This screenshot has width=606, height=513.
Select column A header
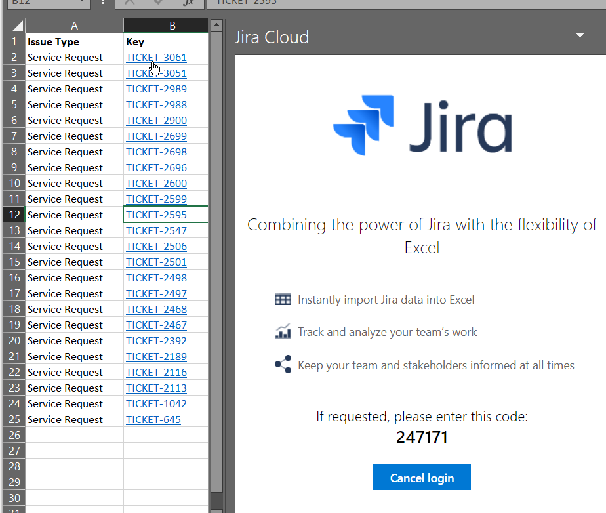pos(74,26)
